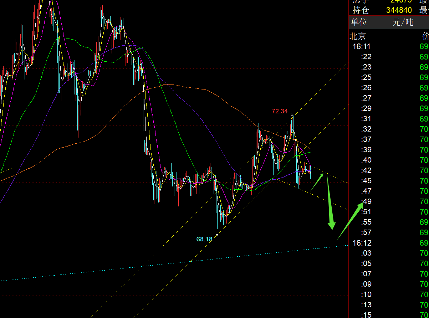Click the 北京 time column header
429x318 pixels.
[x=358, y=36]
